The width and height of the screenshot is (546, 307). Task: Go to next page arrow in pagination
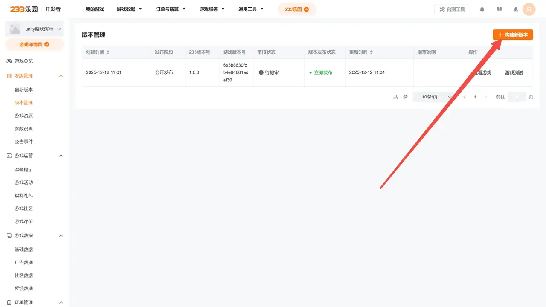485,97
